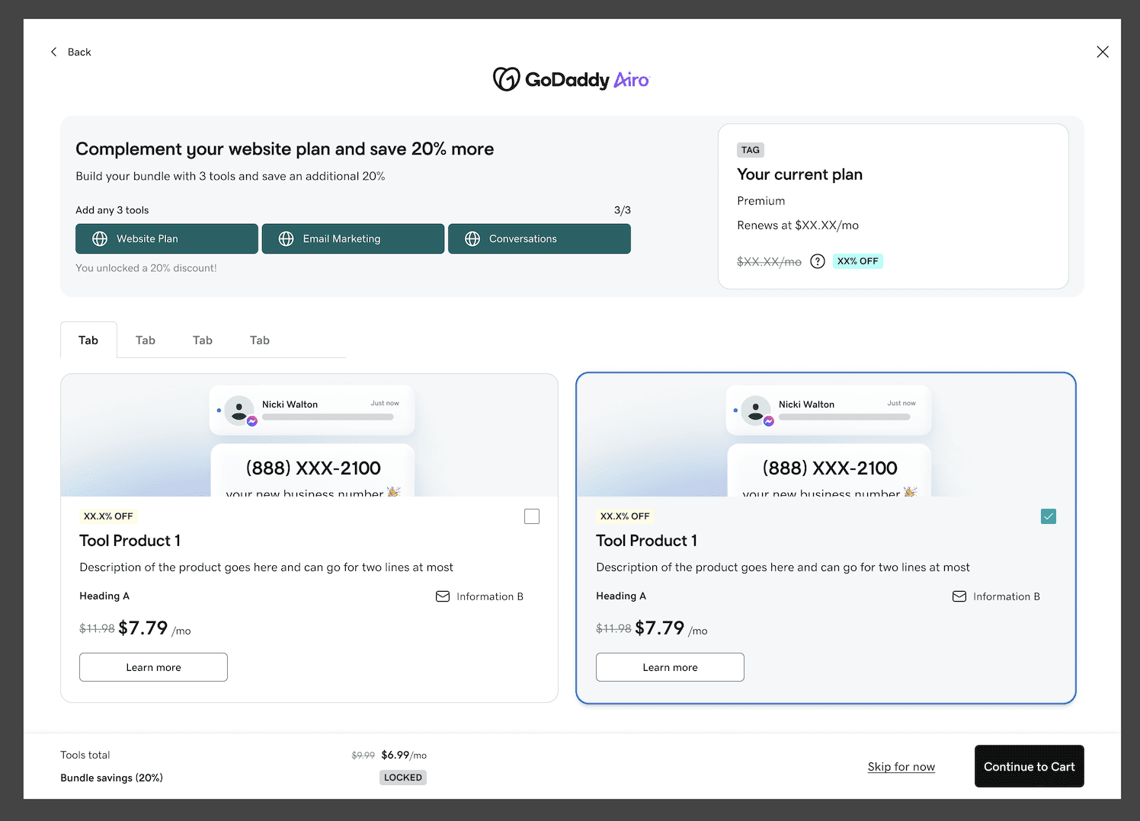Click Continue to Cart button
Image resolution: width=1140 pixels, height=821 pixels.
click(1030, 766)
